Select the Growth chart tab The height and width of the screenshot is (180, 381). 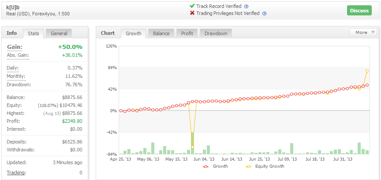pyautogui.click(x=134, y=33)
